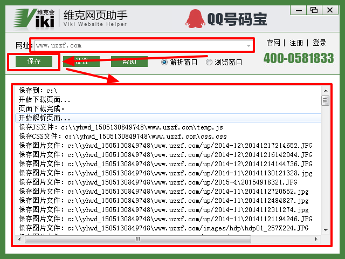The image size is (345, 259).
Task: Open the 官网 official site link
Action: click(273, 43)
